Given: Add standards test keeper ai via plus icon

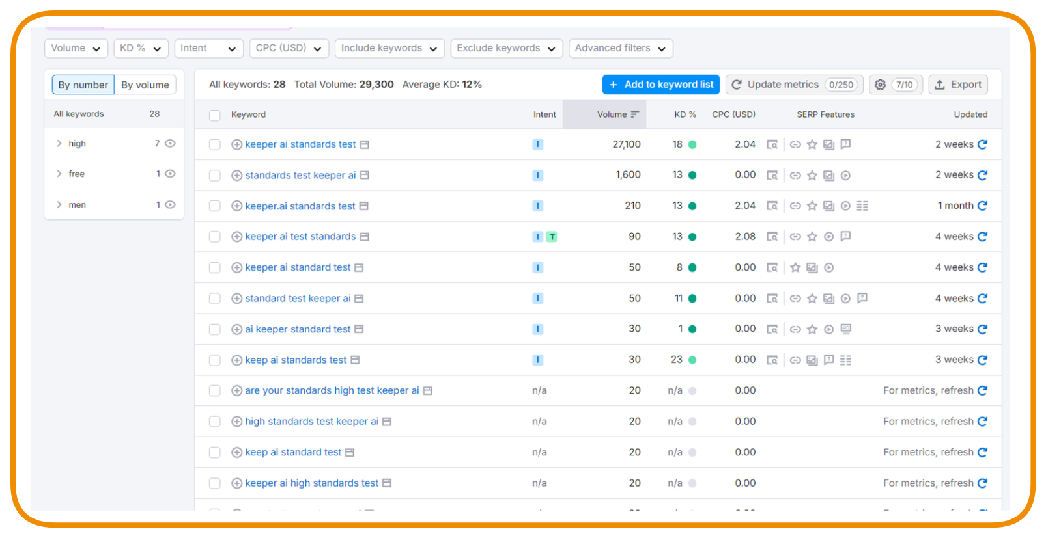Looking at the screenshot, I should tap(237, 175).
